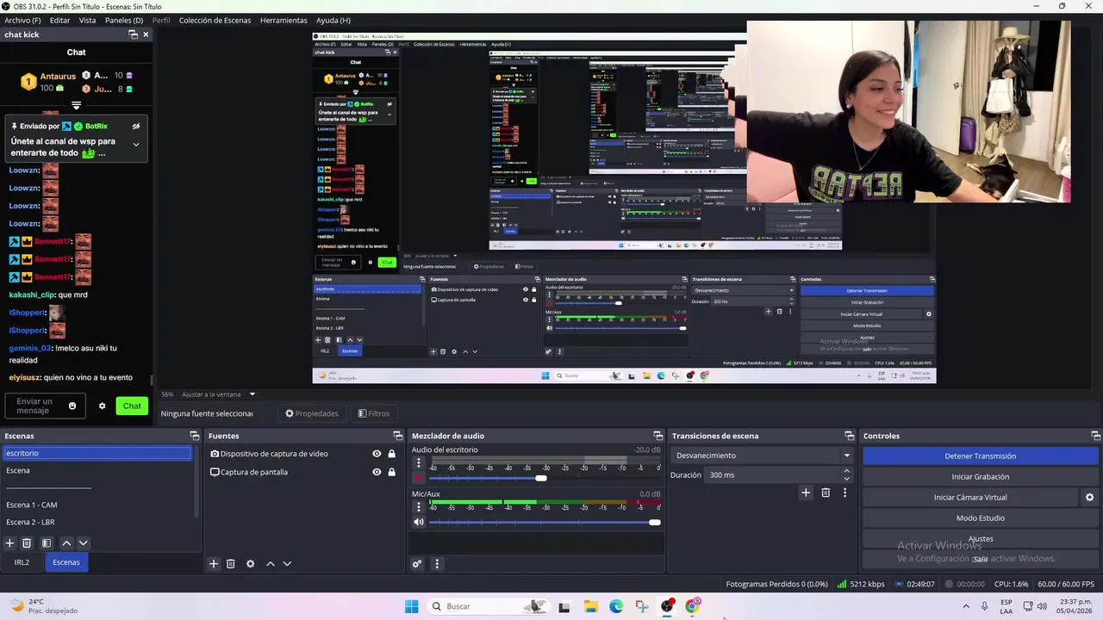Screen dimensions: 1103x620
Task: Open the Herramientas menu
Action: (284, 20)
